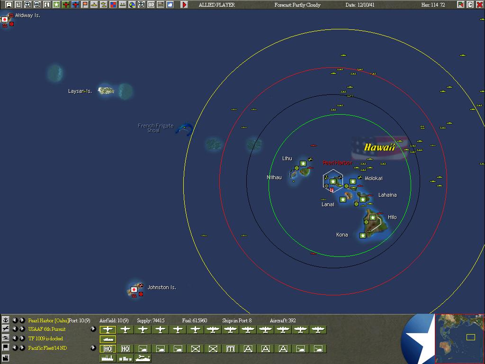
Task: Open Pearl Harbor [Oahu] base name link
Action: click(48, 321)
